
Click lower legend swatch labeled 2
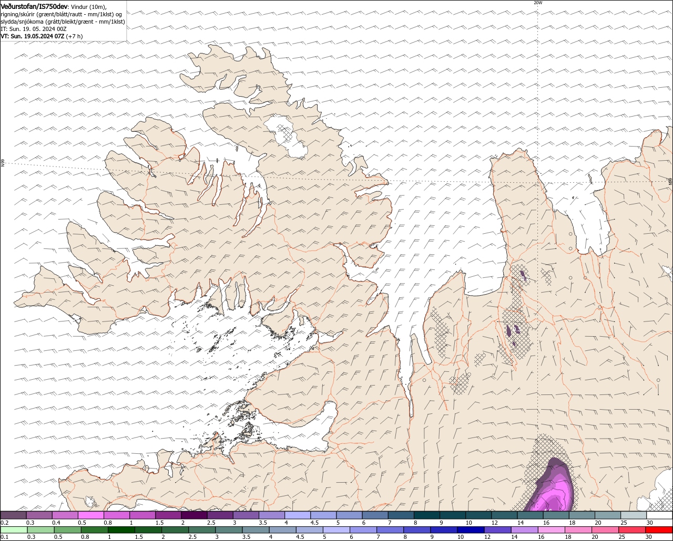pyautogui.click(x=175, y=530)
